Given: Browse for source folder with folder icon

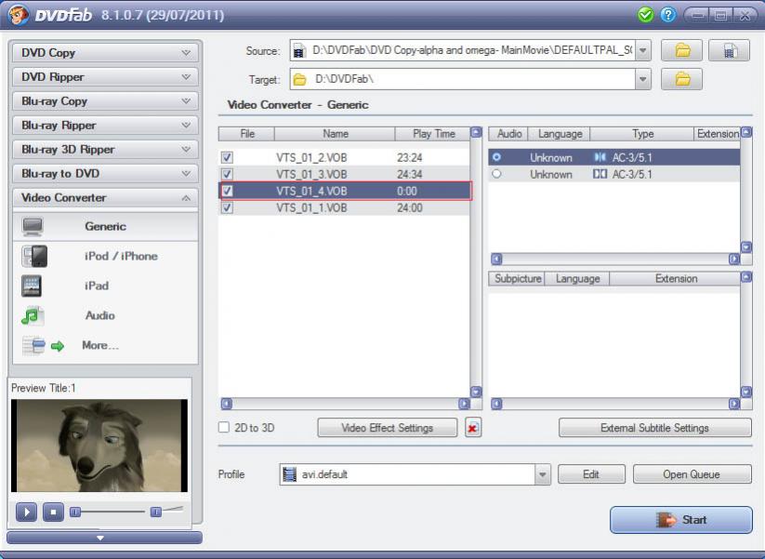Looking at the screenshot, I should click(681, 50).
